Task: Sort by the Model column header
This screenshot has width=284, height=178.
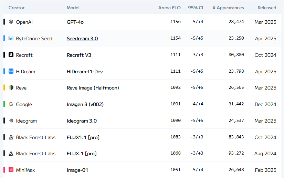Action: (73, 8)
